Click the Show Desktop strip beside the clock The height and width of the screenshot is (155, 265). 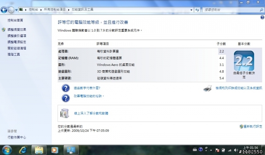263,150
